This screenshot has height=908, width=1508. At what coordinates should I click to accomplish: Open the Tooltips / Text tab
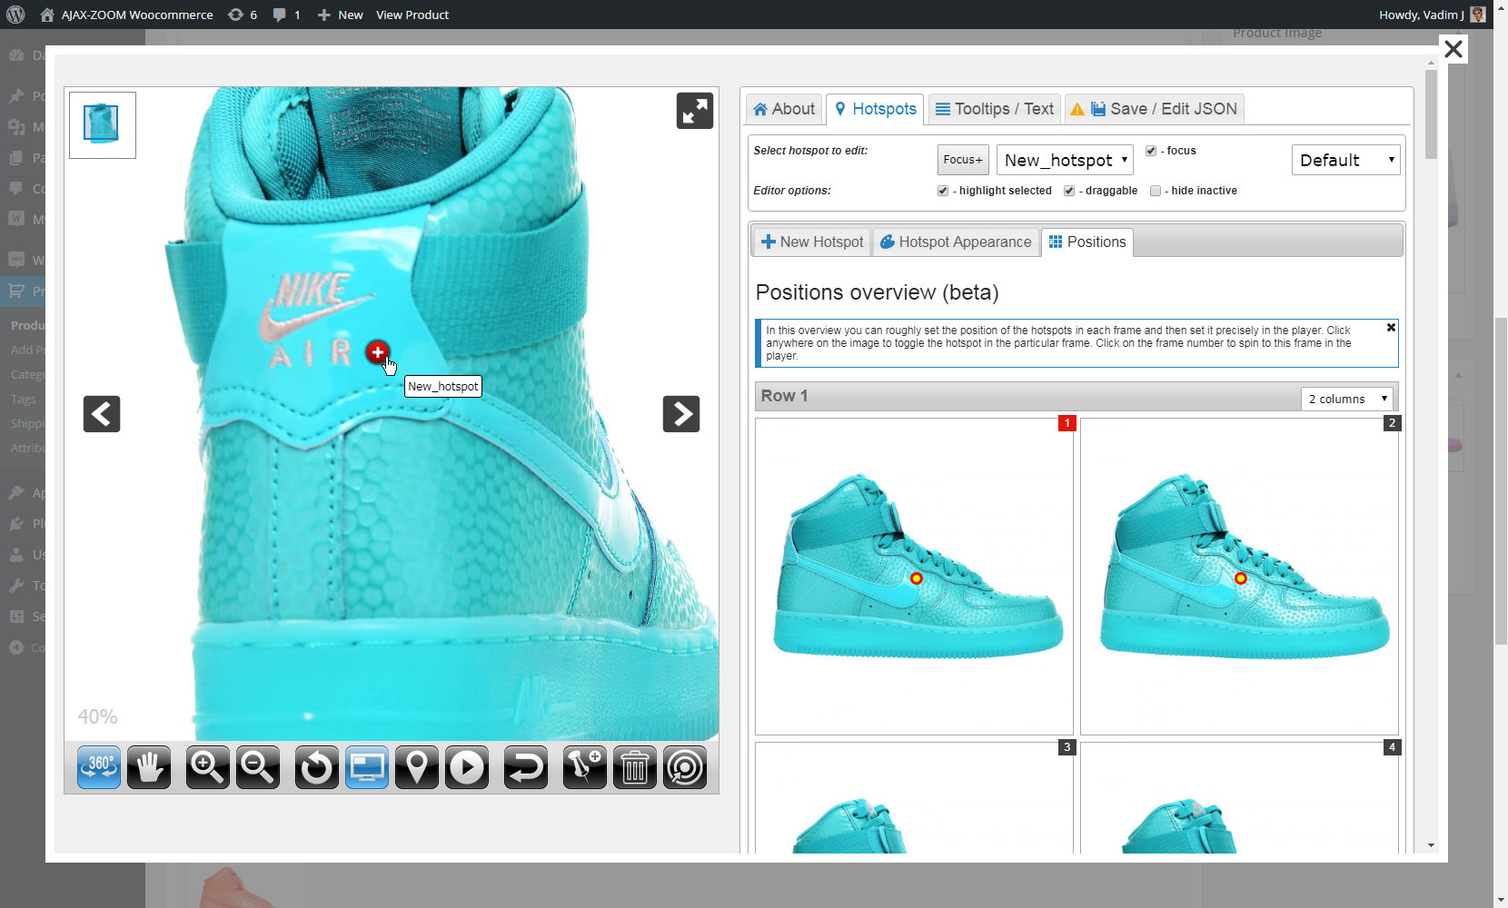[994, 109]
